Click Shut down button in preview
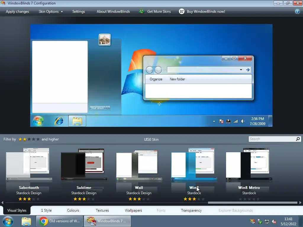Viewport: 303px width, 227px height. pyautogui.click(x=97, y=108)
